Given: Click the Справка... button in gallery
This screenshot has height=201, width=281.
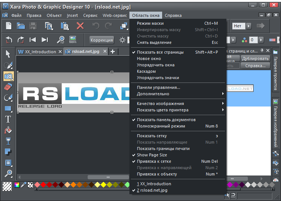Looking at the screenshot, I should [255, 66].
